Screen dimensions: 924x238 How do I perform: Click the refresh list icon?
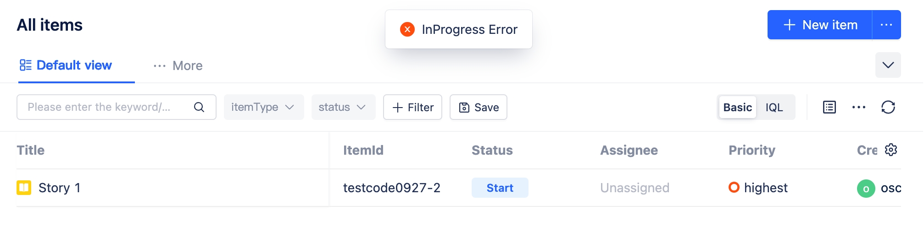tap(888, 107)
